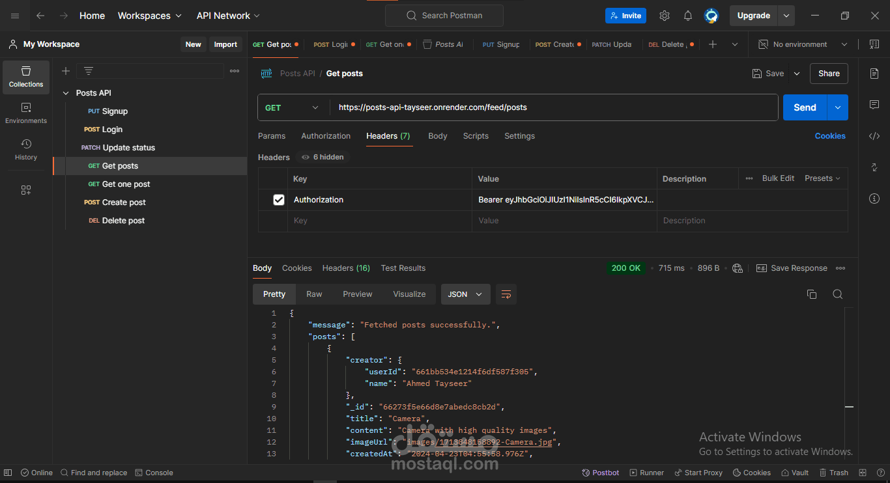
Task: Open the Send button dropdown arrow
Action: [x=838, y=107]
